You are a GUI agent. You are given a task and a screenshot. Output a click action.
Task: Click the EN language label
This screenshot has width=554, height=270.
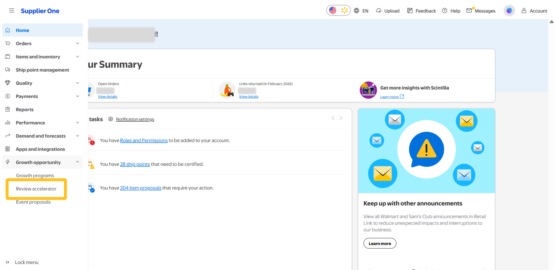[x=365, y=11]
